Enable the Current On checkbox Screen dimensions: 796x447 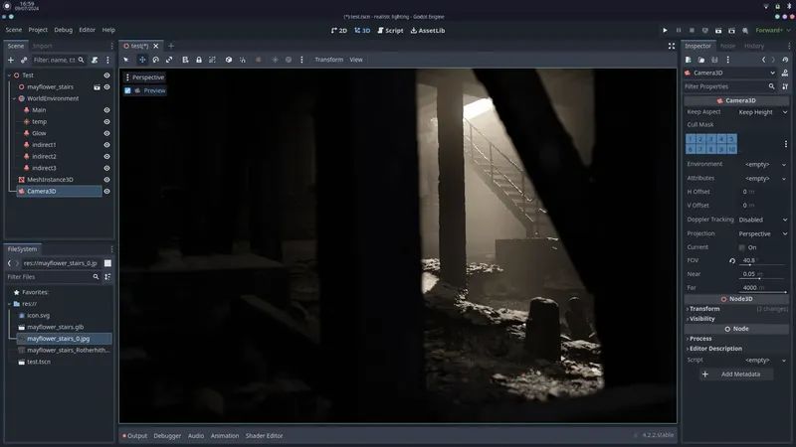[x=742, y=247]
